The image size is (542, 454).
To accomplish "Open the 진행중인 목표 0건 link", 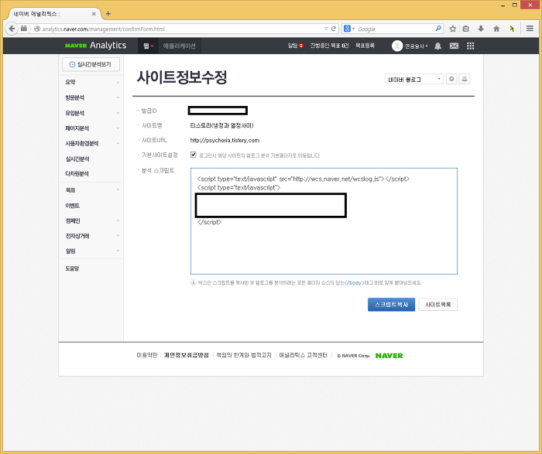I will pos(329,46).
